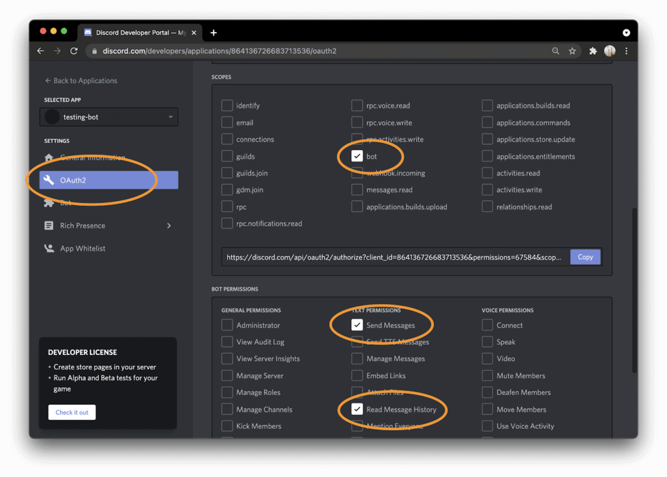Enable the gdm.join scope
The height and width of the screenshot is (477, 667).
click(227, 189)
